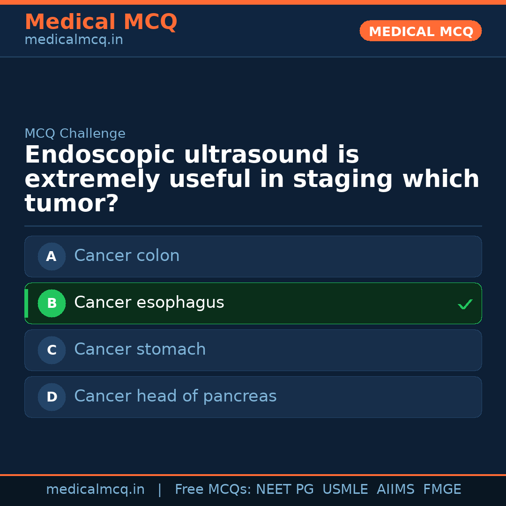Screen dimensions: 506x506
Task: Choose the 'Cancer esophagus' answer text
Action: [149, 303]
